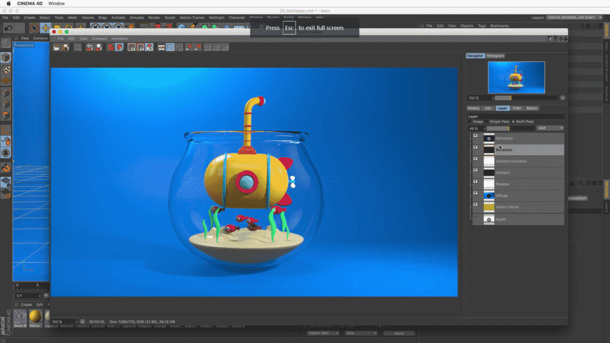Viewport: 610px width, 343px height.
Task: Click the layer opacity 48 % stepper
Action: (485, 129)
